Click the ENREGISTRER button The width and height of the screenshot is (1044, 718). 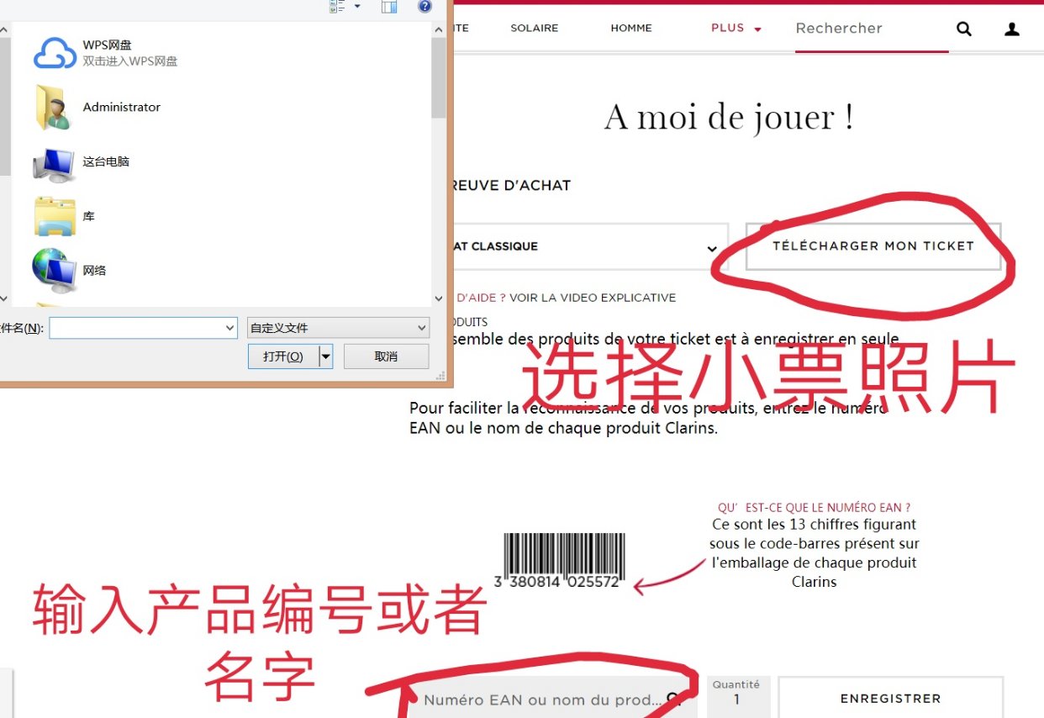[891, 699]
